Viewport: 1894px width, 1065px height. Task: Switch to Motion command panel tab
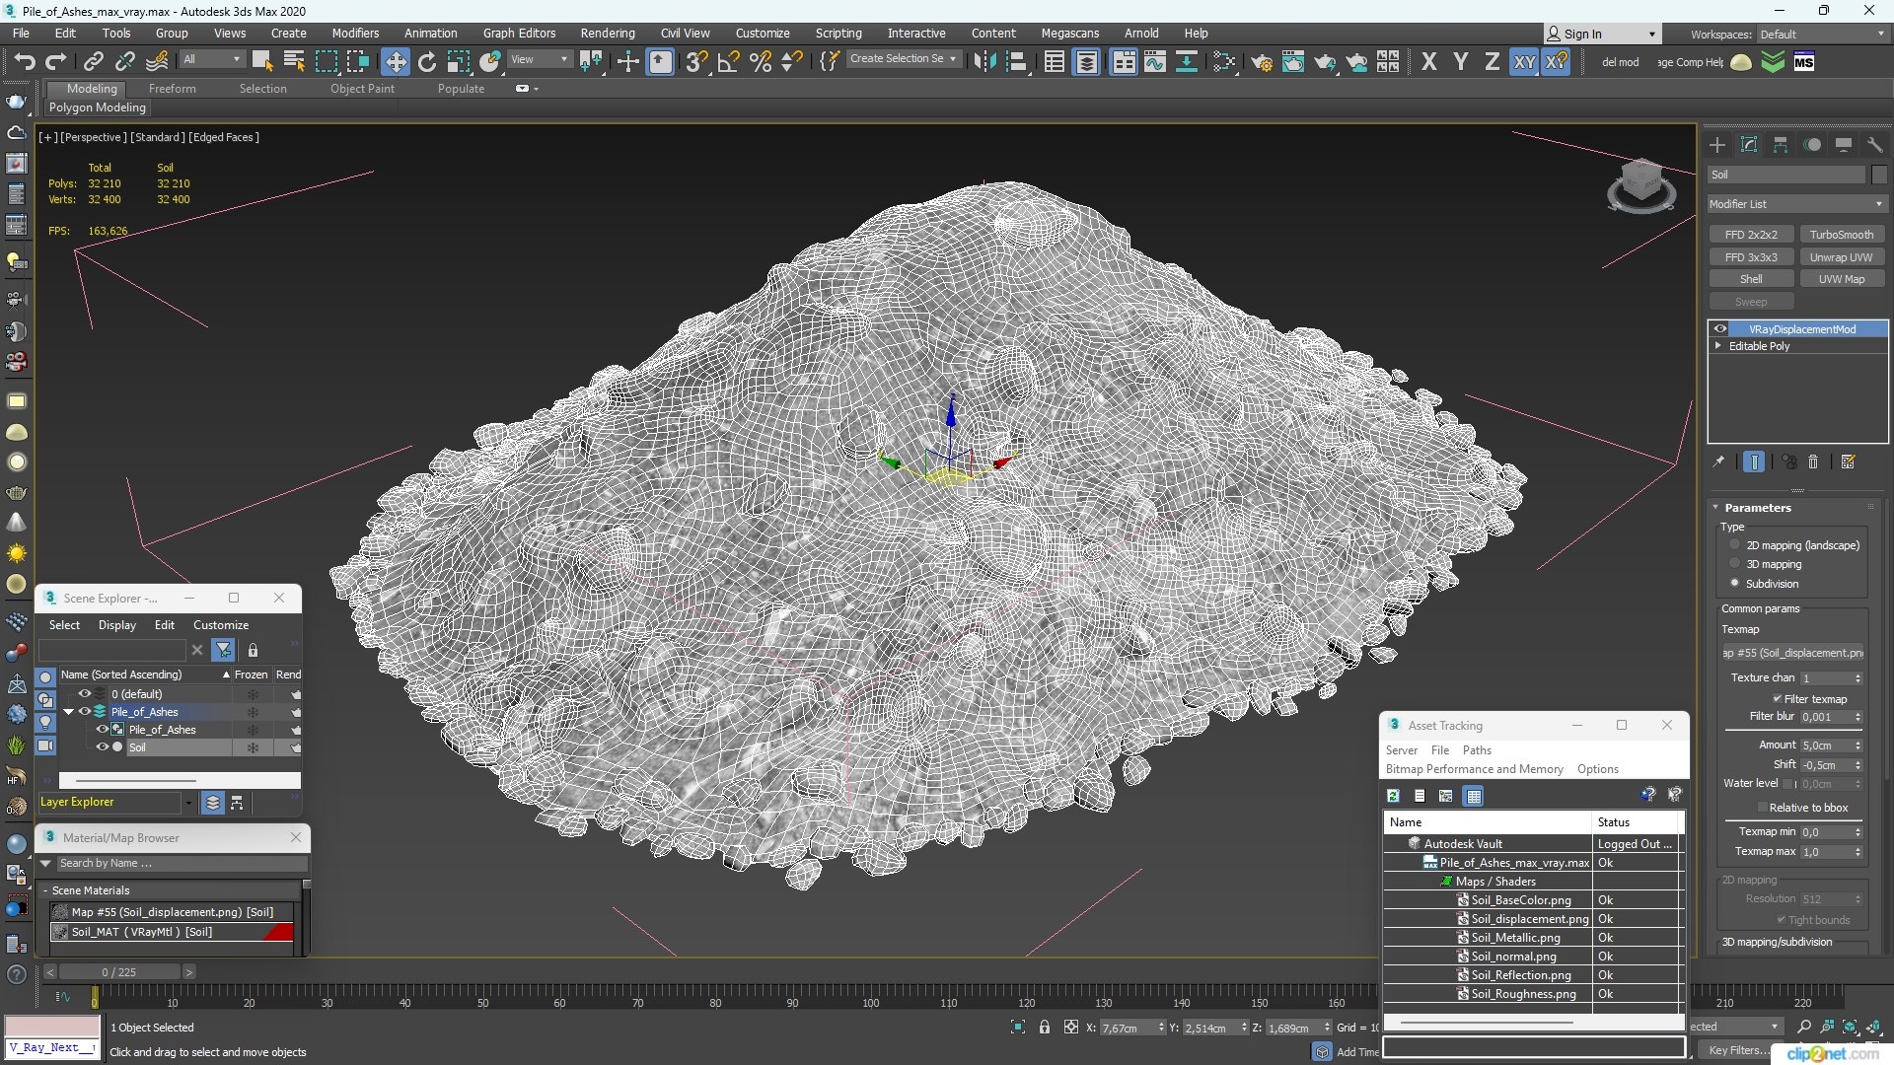(x=1812, y=145)
